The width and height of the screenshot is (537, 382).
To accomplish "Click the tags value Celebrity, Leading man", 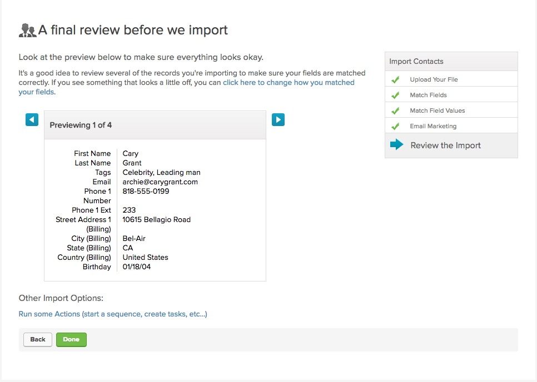I will [161, 172].
